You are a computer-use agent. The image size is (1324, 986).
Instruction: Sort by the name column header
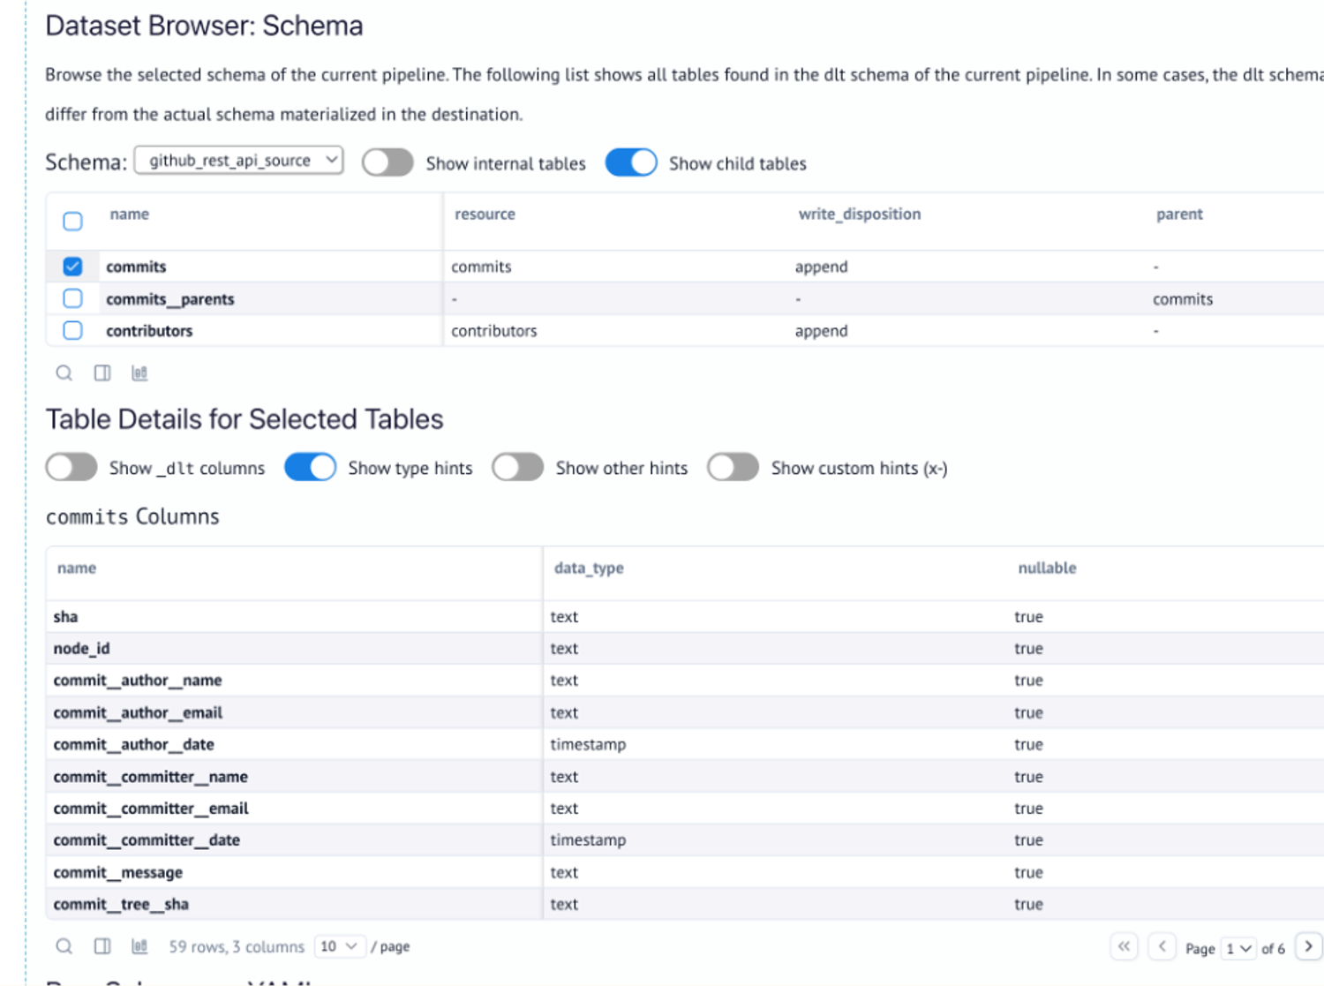(x=129, y=214)
